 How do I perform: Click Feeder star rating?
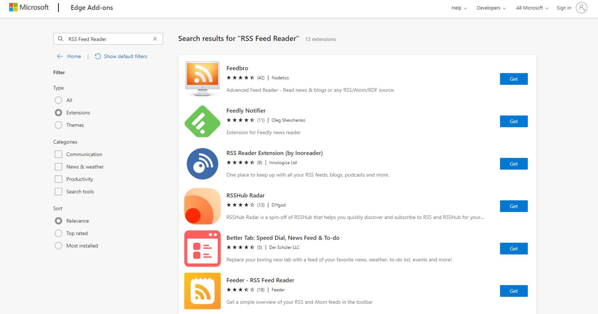tap(240, 289)
